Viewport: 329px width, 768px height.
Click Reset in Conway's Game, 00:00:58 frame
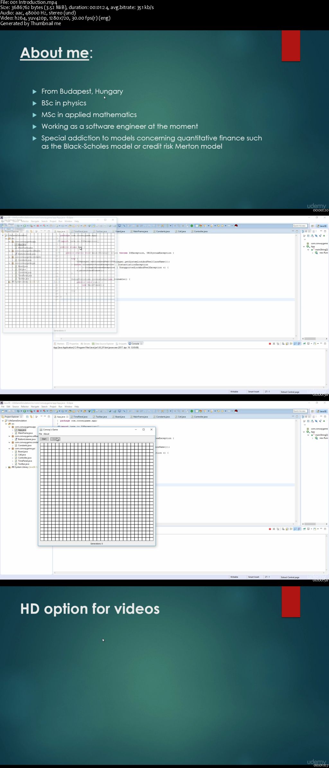coord(55,439)
